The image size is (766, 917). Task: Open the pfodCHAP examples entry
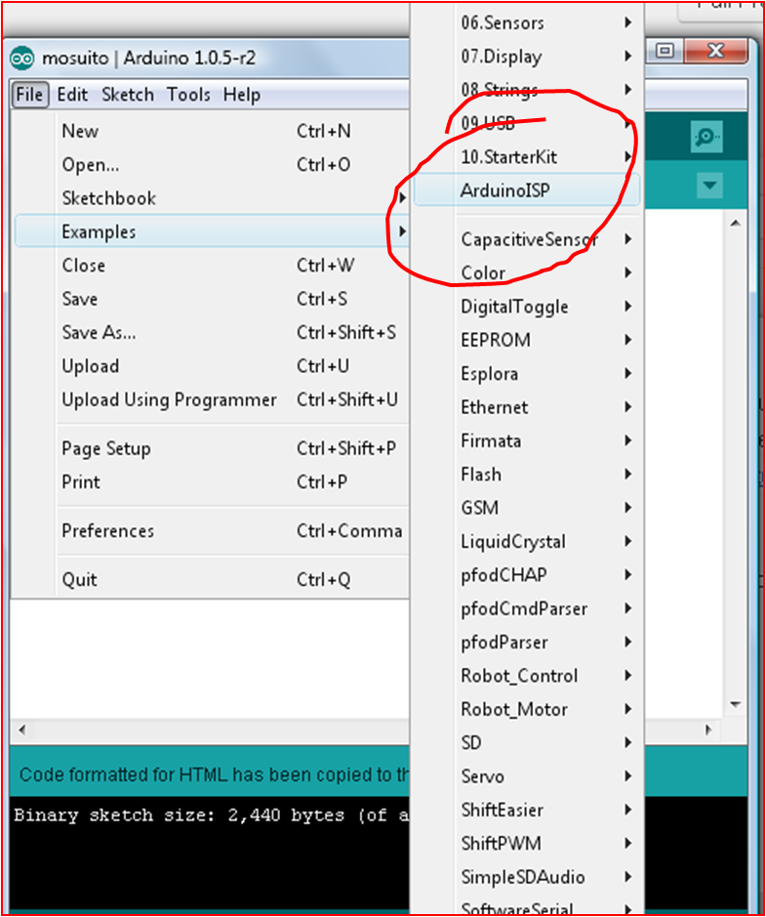pos(527,575)
